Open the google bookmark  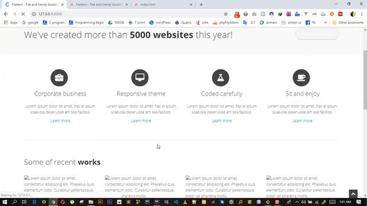pos(30,22)
